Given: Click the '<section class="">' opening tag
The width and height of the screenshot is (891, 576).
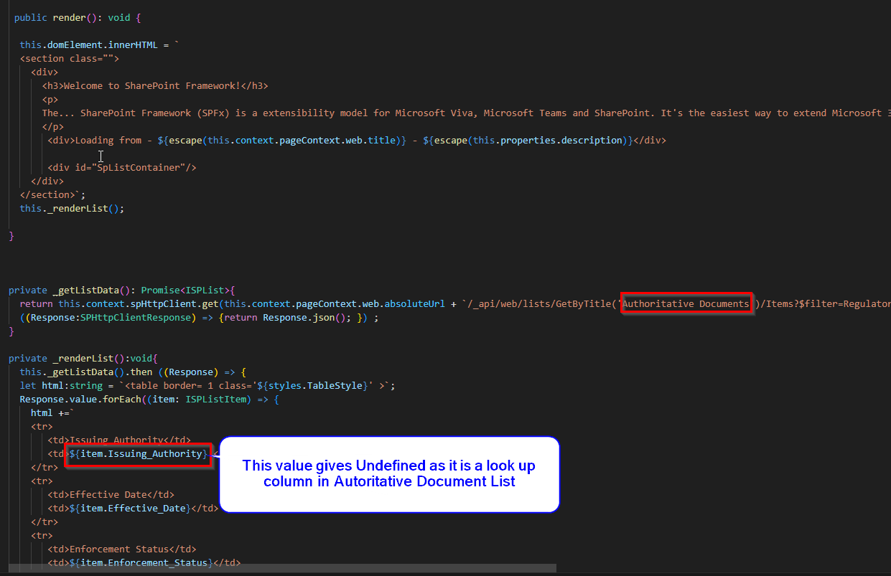Looking at the screenshot, I should pyautogui.click(x=70, y=58).
